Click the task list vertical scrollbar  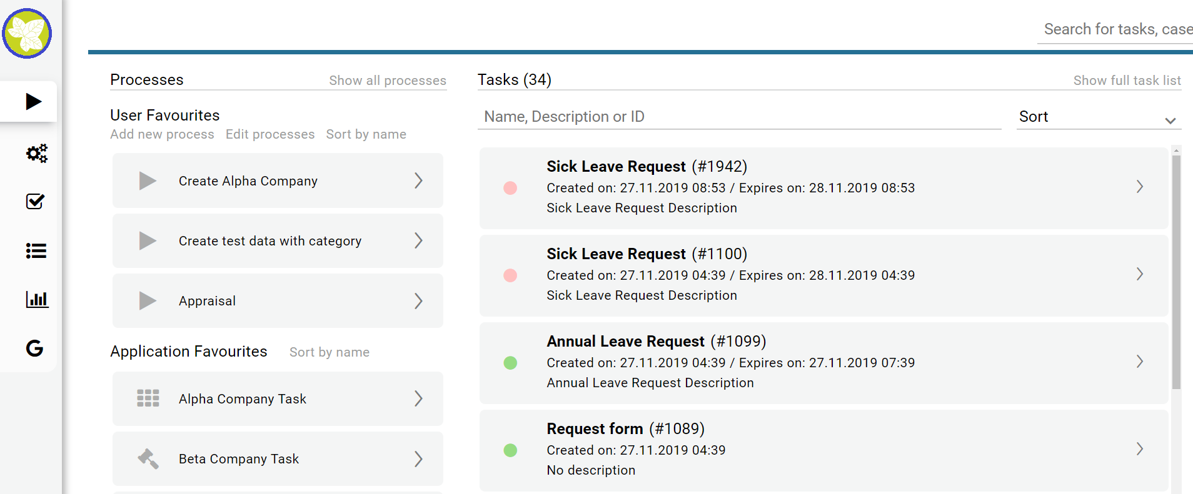1176,272
